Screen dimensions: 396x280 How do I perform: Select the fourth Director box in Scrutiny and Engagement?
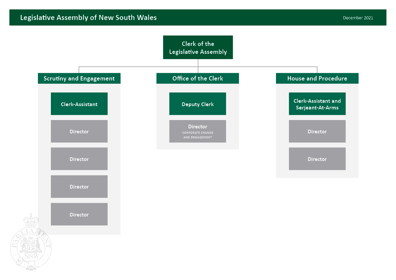[79, 214]
